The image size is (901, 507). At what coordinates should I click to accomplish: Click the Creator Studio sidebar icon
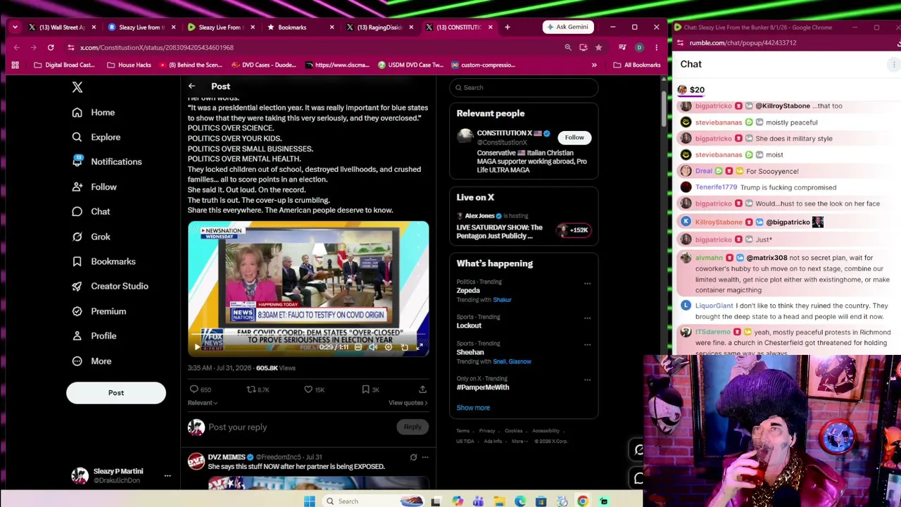77,287
